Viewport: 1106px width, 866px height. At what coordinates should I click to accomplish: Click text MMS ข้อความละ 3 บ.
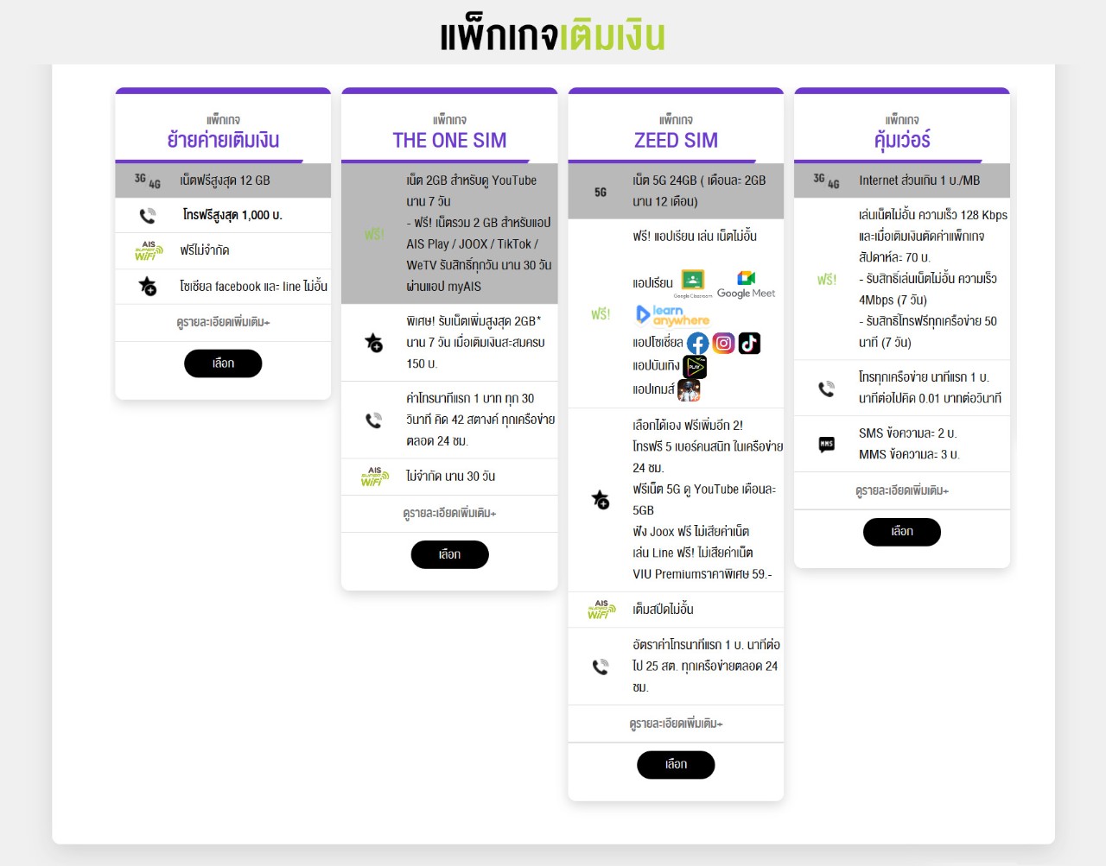(909, 454)
